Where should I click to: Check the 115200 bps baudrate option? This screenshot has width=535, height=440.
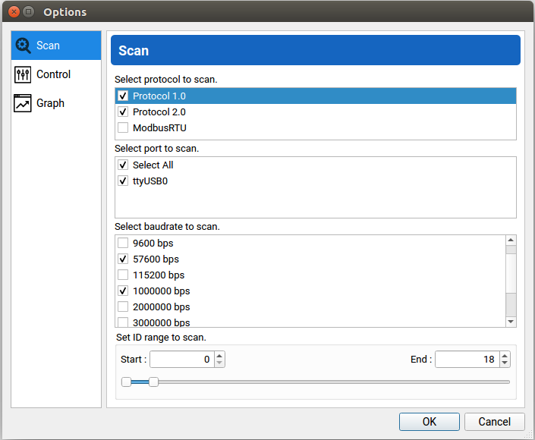[123, 275]
